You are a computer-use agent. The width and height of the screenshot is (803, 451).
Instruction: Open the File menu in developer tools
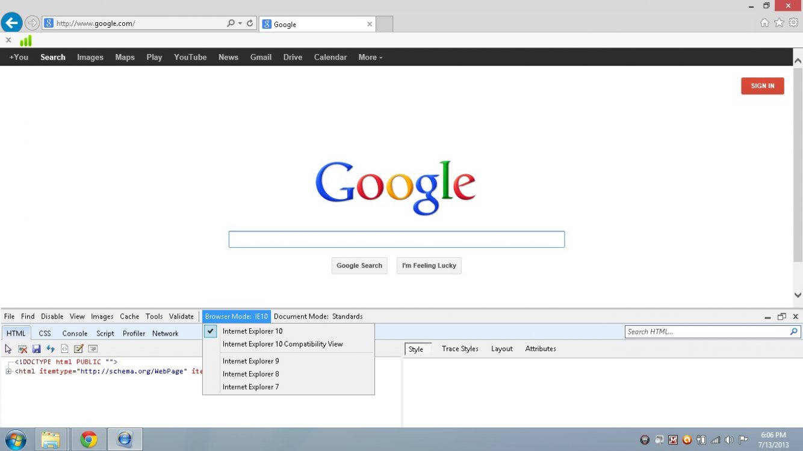click(x=9, y=316)
